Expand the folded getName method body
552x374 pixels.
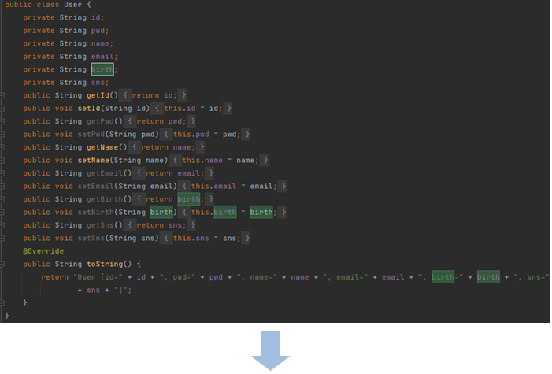[2, 147]
